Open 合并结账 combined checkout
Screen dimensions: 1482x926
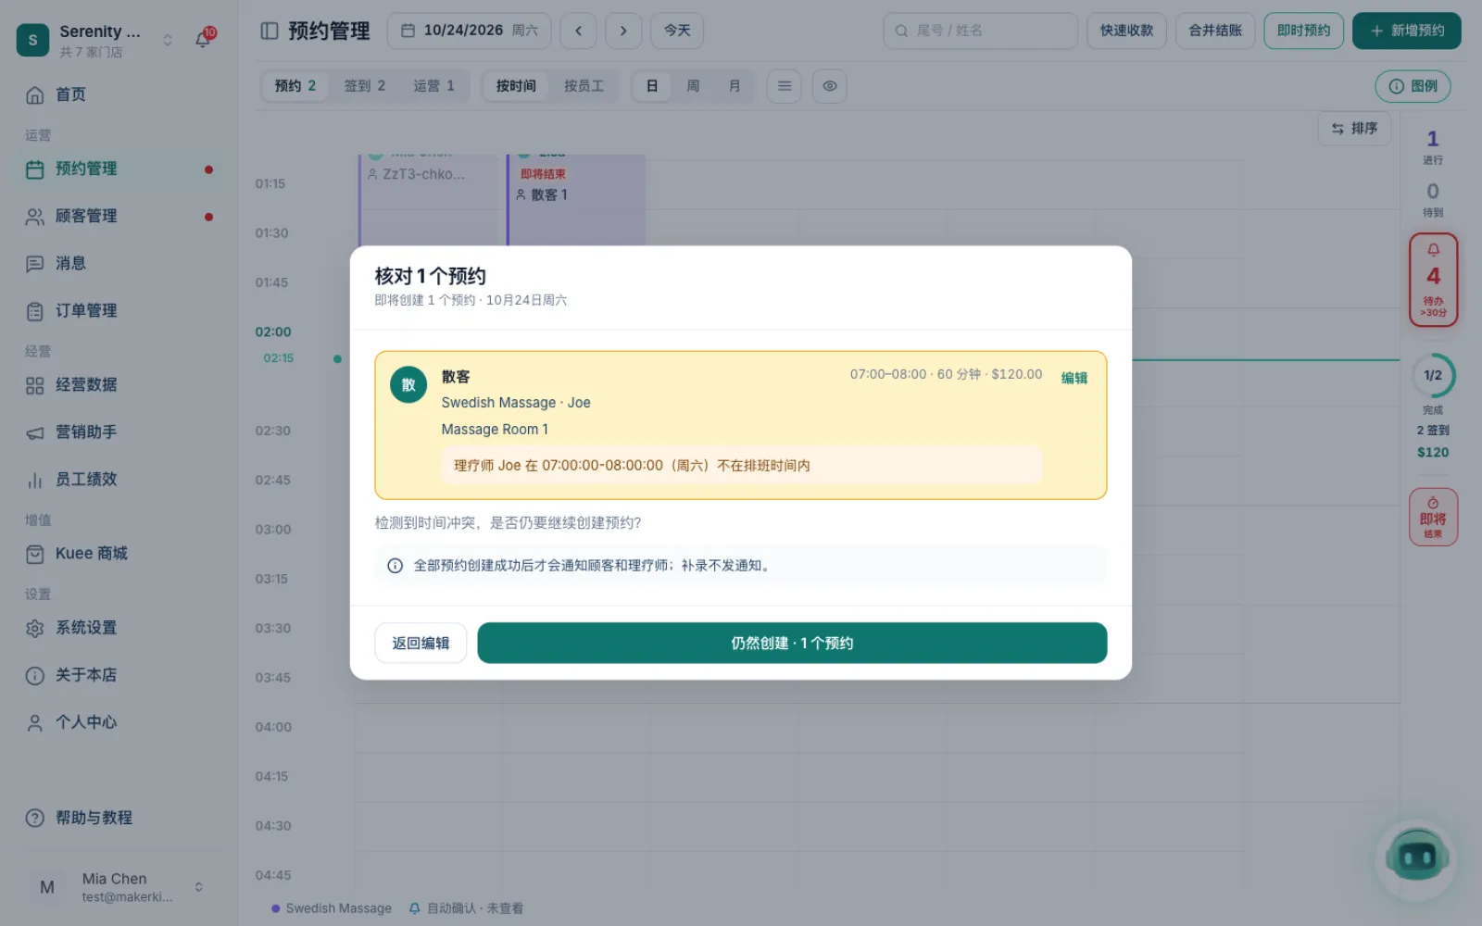pos(1215,31)
